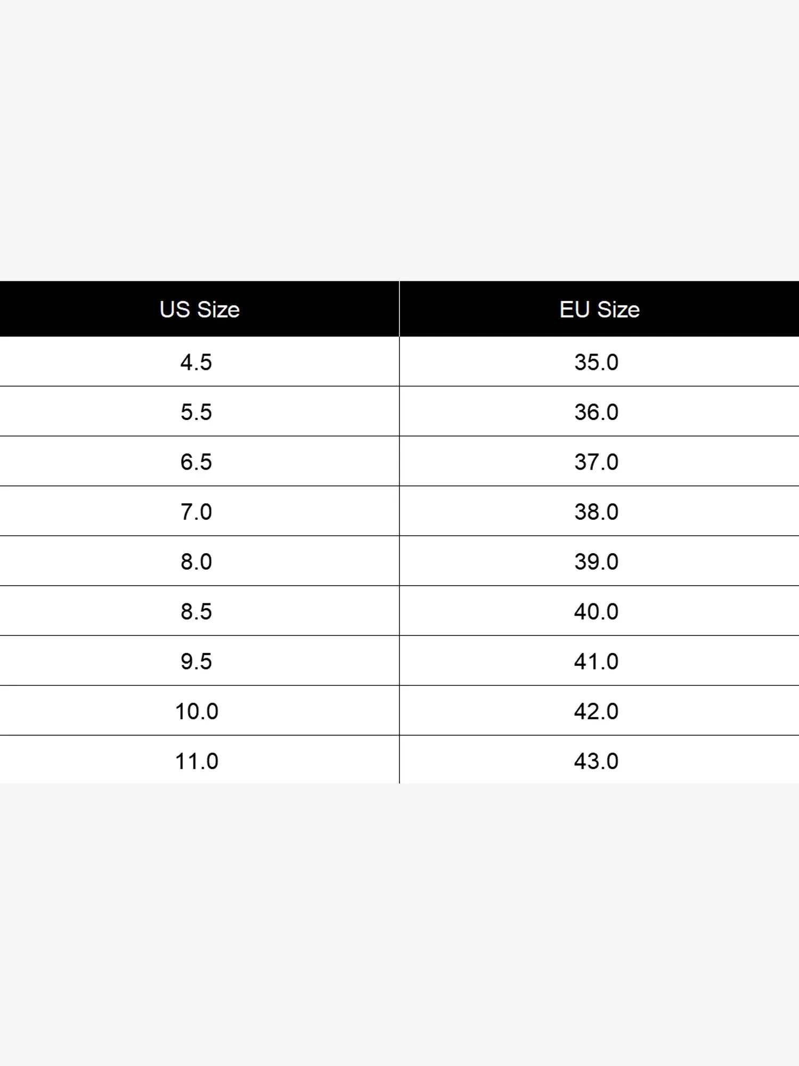Select the US size 4.5 cell
Viewport: 799px width, 1066px height.
(x=196, y=362)
